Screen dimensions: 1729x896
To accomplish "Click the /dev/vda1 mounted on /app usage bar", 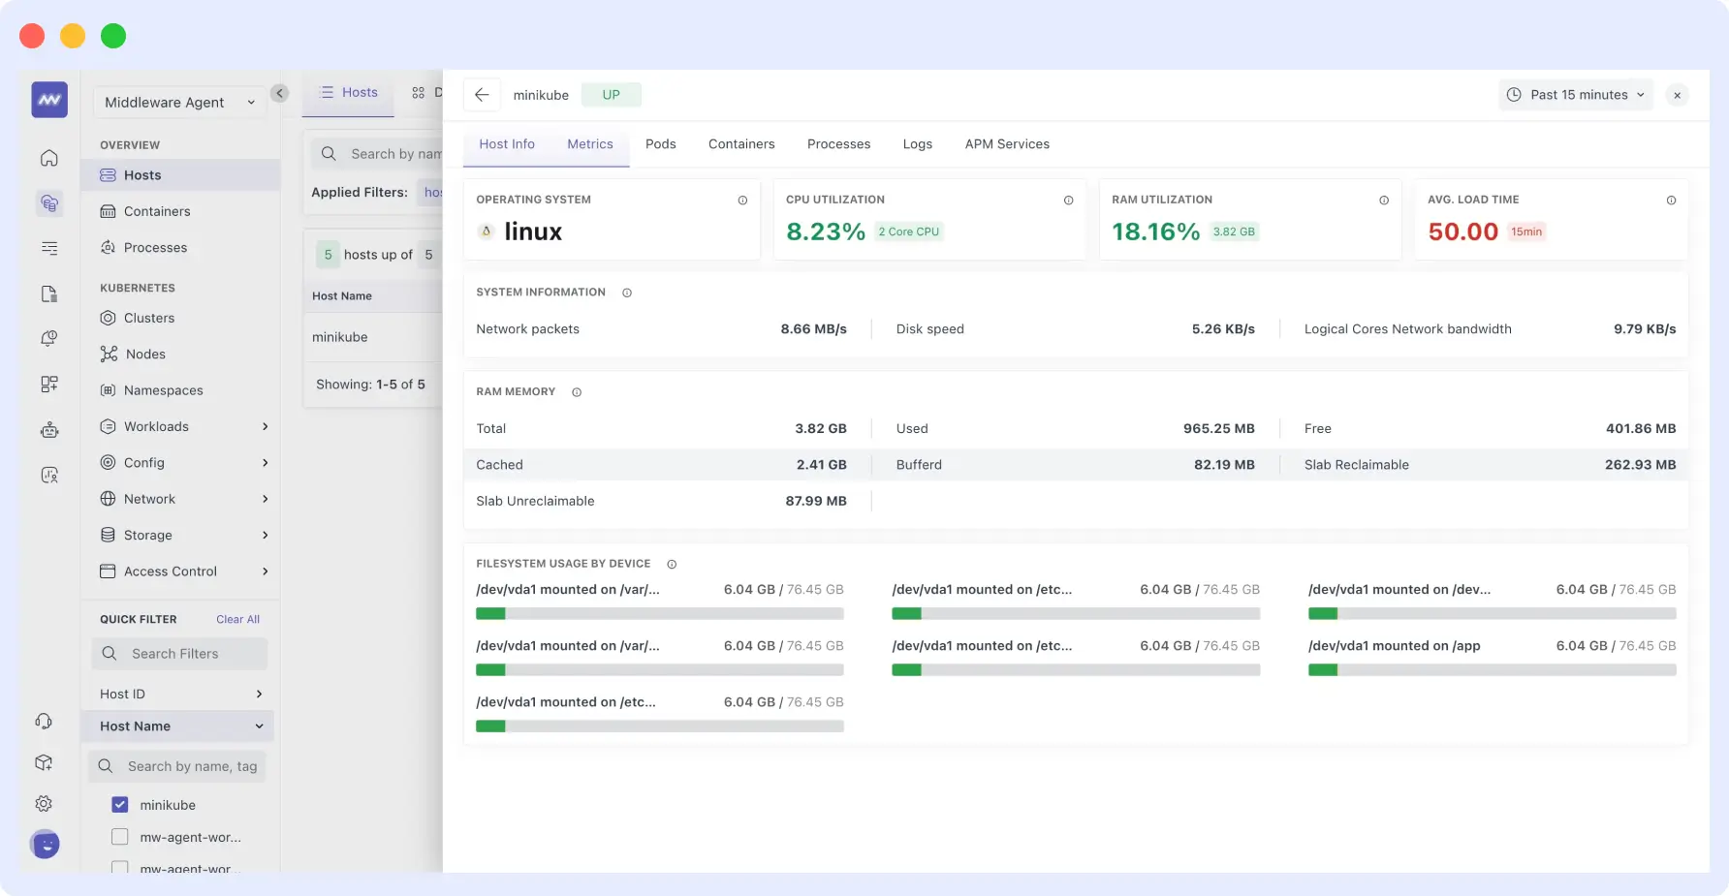I will coord(1493,669).
